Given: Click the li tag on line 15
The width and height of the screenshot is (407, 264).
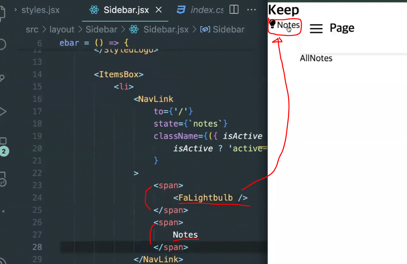Looking at the screenshot, I should click(124, 87).
